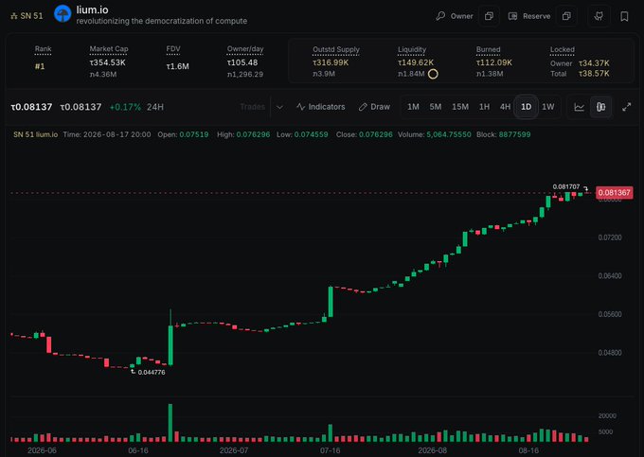Click the Reserve button label
Image resolution: width=644 pixels, height=457 pixels.
pos(536,16)
